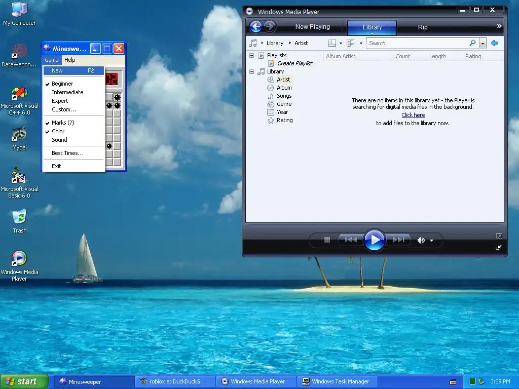Collapse the Playlists tree node
Screen dimensions: 519x389
[x=251, y=55]
